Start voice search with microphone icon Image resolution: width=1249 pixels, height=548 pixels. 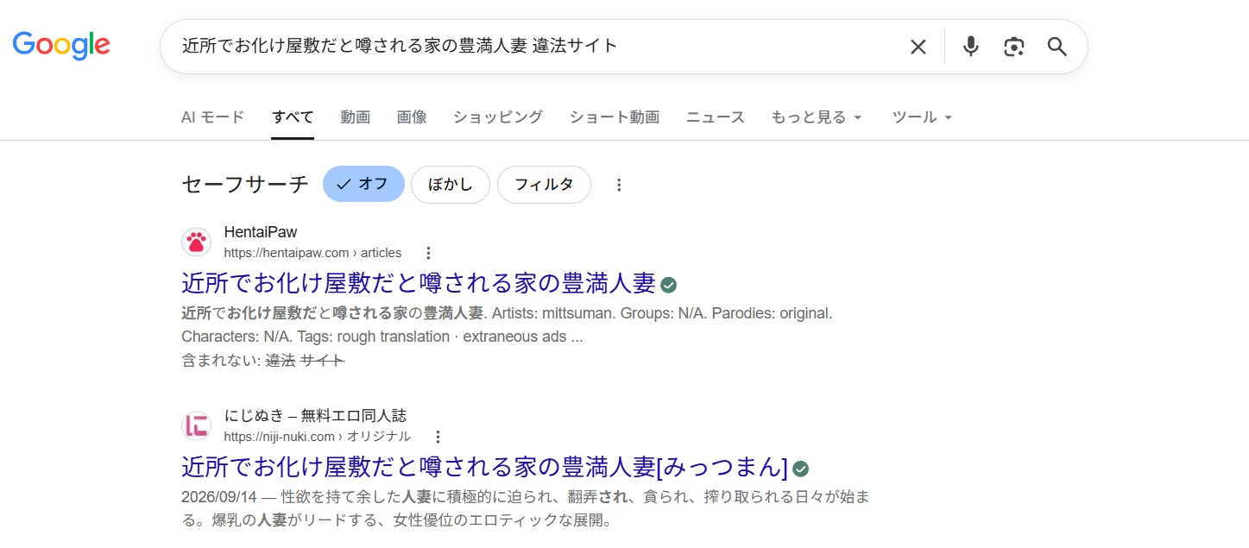click(x=971, y=47)
